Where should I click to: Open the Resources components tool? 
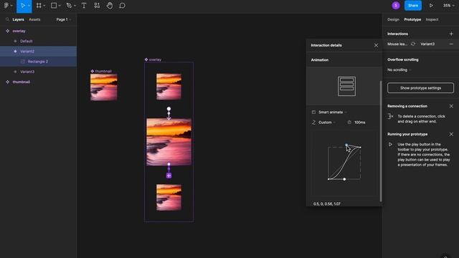(97, 6)
